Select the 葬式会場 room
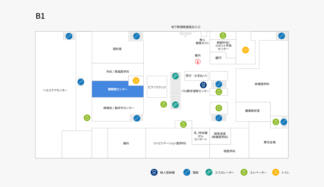This screenshot has height=187, width=324. click(269, 142)
